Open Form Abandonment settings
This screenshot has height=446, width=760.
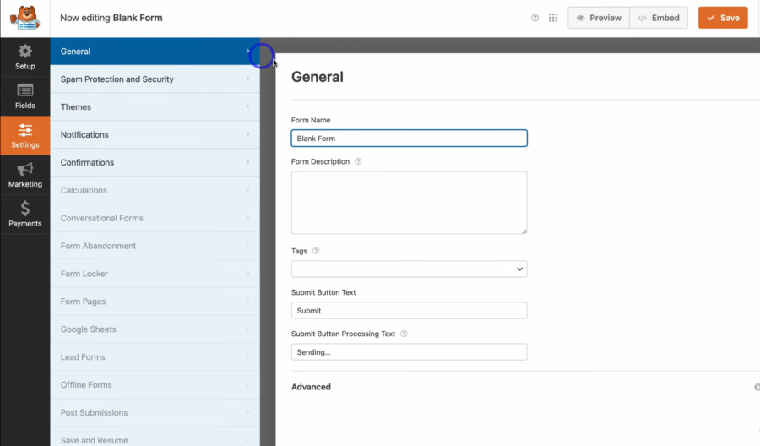pos(155,246)
